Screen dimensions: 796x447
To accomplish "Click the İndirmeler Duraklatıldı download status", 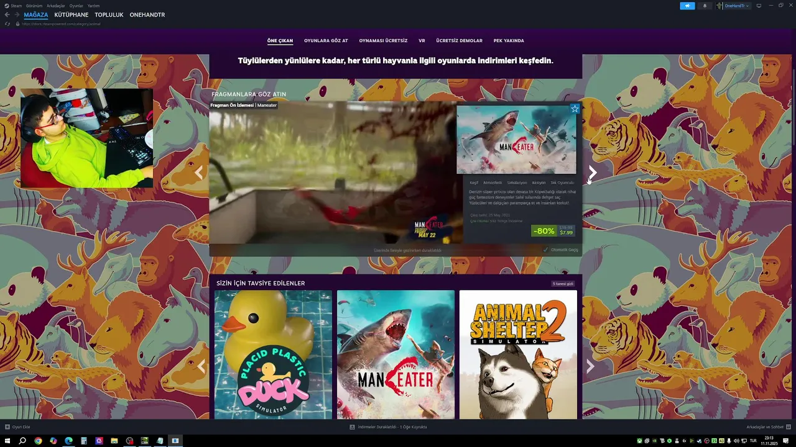I will pyautogui.click(x=392, y=427).
